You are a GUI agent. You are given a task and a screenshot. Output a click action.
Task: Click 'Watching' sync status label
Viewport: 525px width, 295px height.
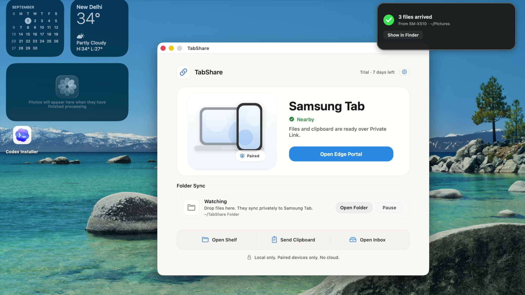tap(215, 201)
